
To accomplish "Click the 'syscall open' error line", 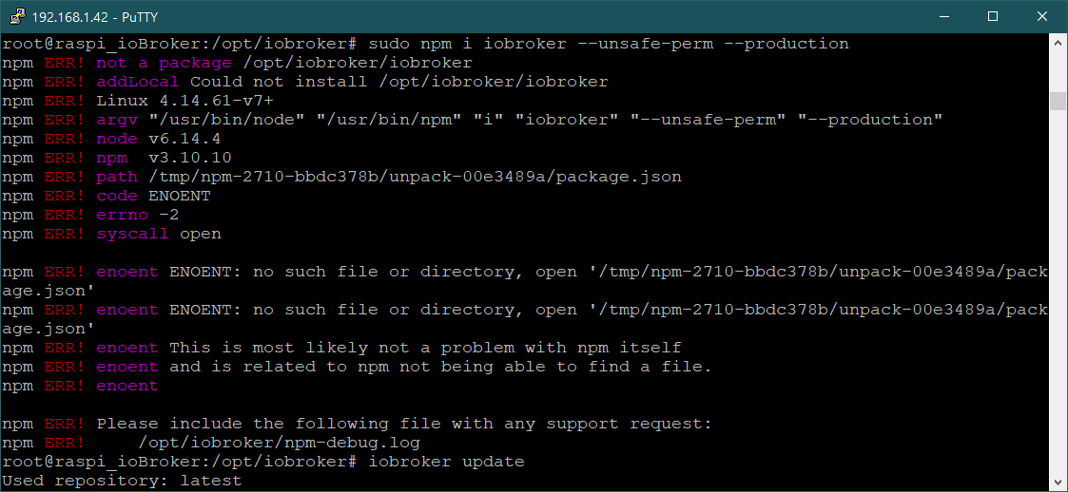I will (x=158, y=234).
